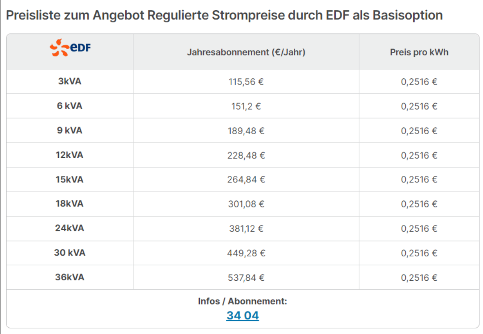Click the 24kVA row label
Image resolution: width=483 pixels, height=334 pixels.
click(70, 228)
